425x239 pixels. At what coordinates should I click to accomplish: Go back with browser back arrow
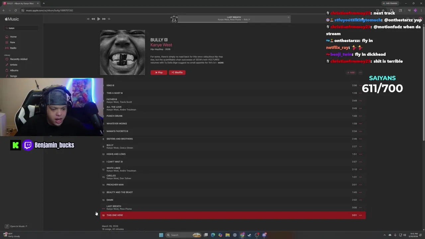pyautogui.click(x=4, y=10)
